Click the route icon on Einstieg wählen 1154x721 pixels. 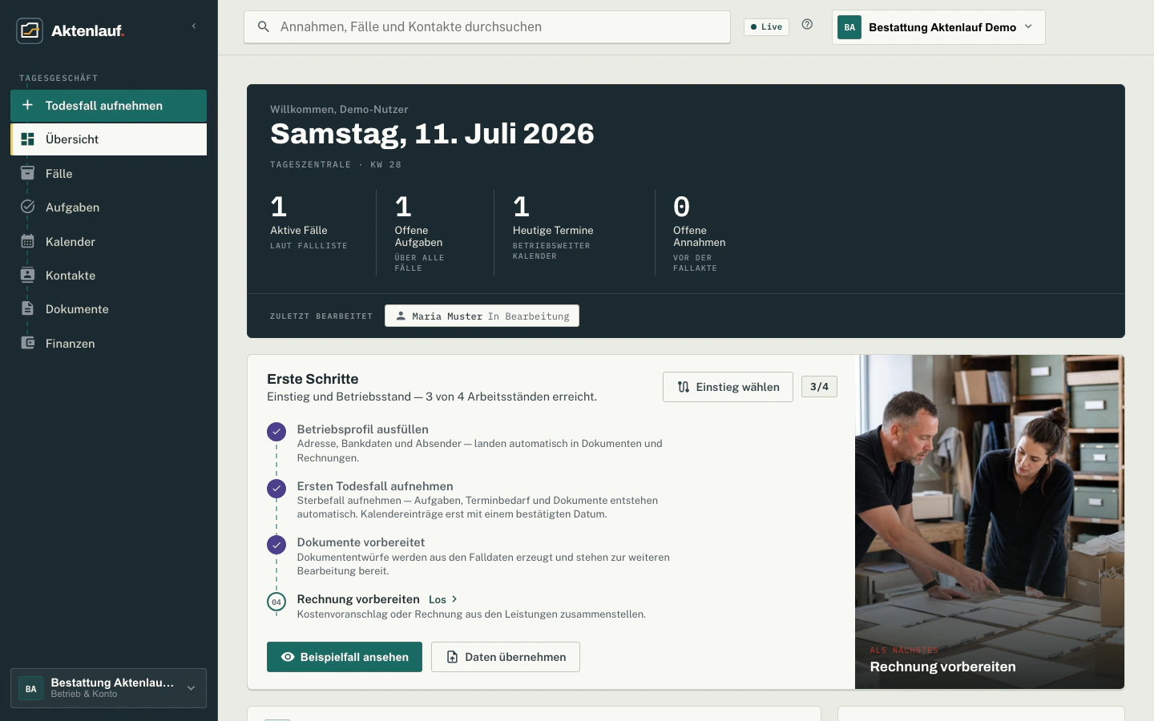pos(683,387)
